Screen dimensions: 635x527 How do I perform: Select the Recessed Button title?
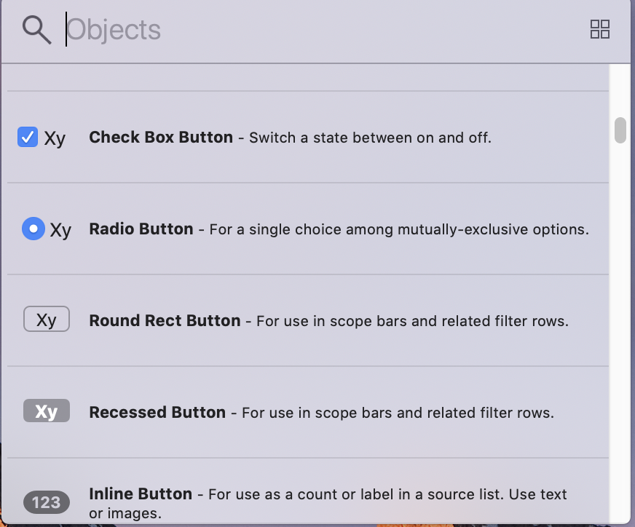coord(157,412)
